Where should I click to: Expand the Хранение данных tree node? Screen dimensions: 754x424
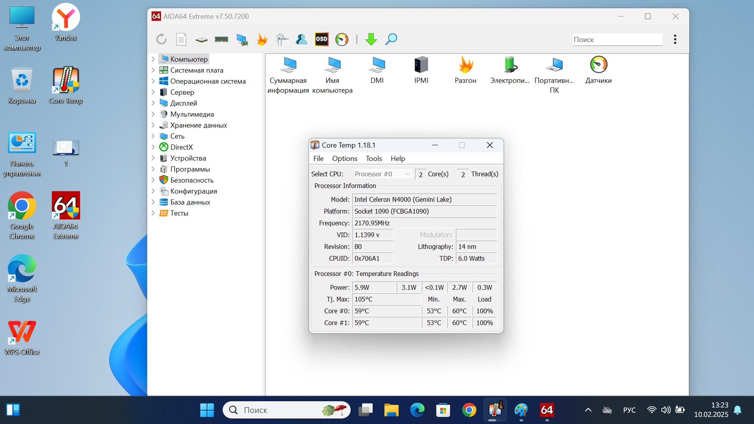(x=153, y=125)
